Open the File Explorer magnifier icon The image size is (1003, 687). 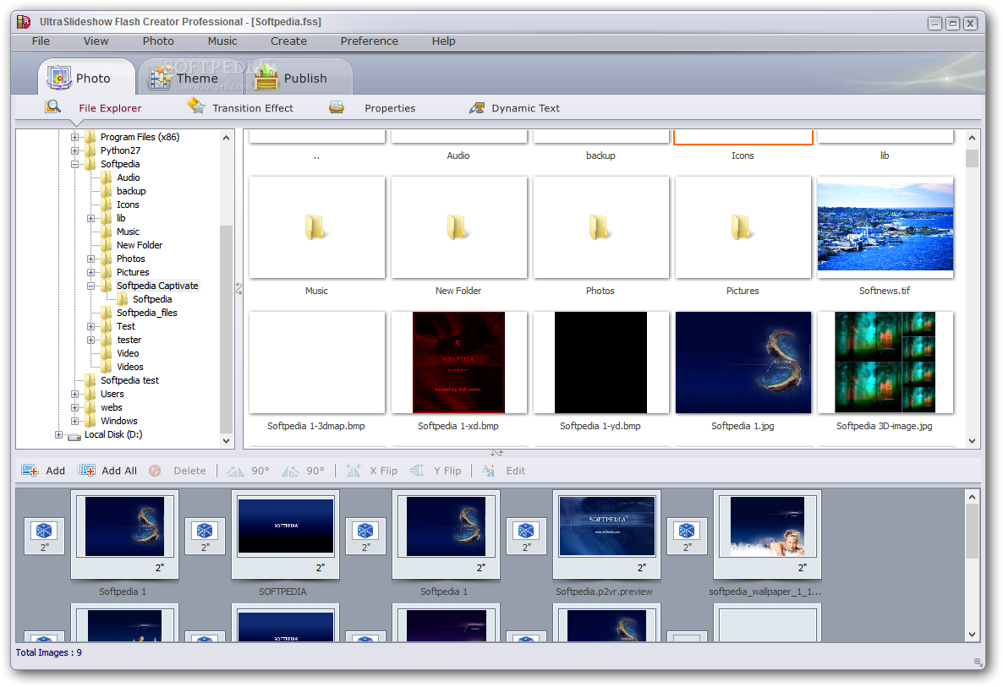pyautogui.click(x=53, y=106)
